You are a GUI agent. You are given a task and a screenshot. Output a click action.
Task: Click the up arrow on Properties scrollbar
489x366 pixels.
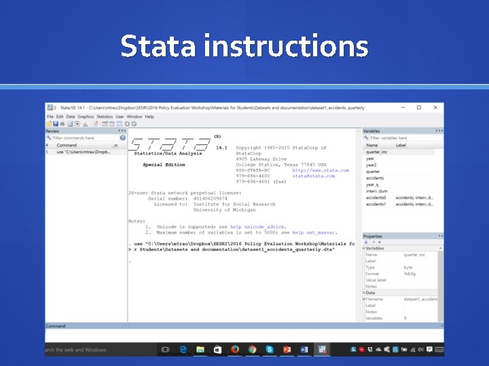(441, 248)
